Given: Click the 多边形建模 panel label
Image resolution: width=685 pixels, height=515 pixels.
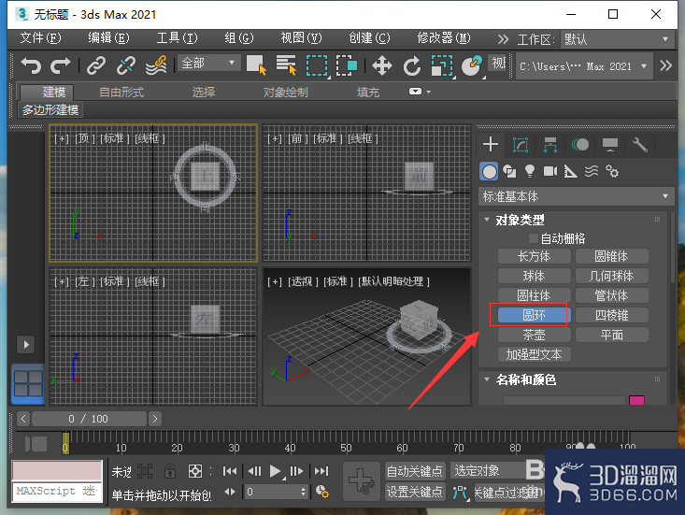Looking at the screenshot, I should (x=50, y=109).
